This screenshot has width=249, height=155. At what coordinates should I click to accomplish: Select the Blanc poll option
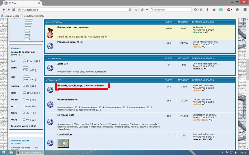[26, 67]
